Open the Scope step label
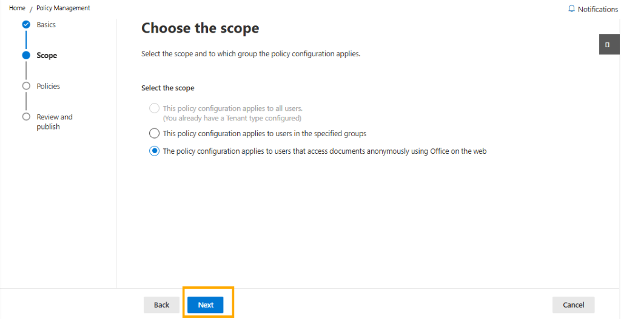621x319 pixels. [47, 55]
